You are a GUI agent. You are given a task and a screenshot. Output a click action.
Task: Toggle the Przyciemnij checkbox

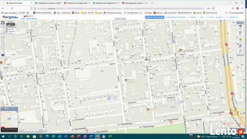(7, 31)
